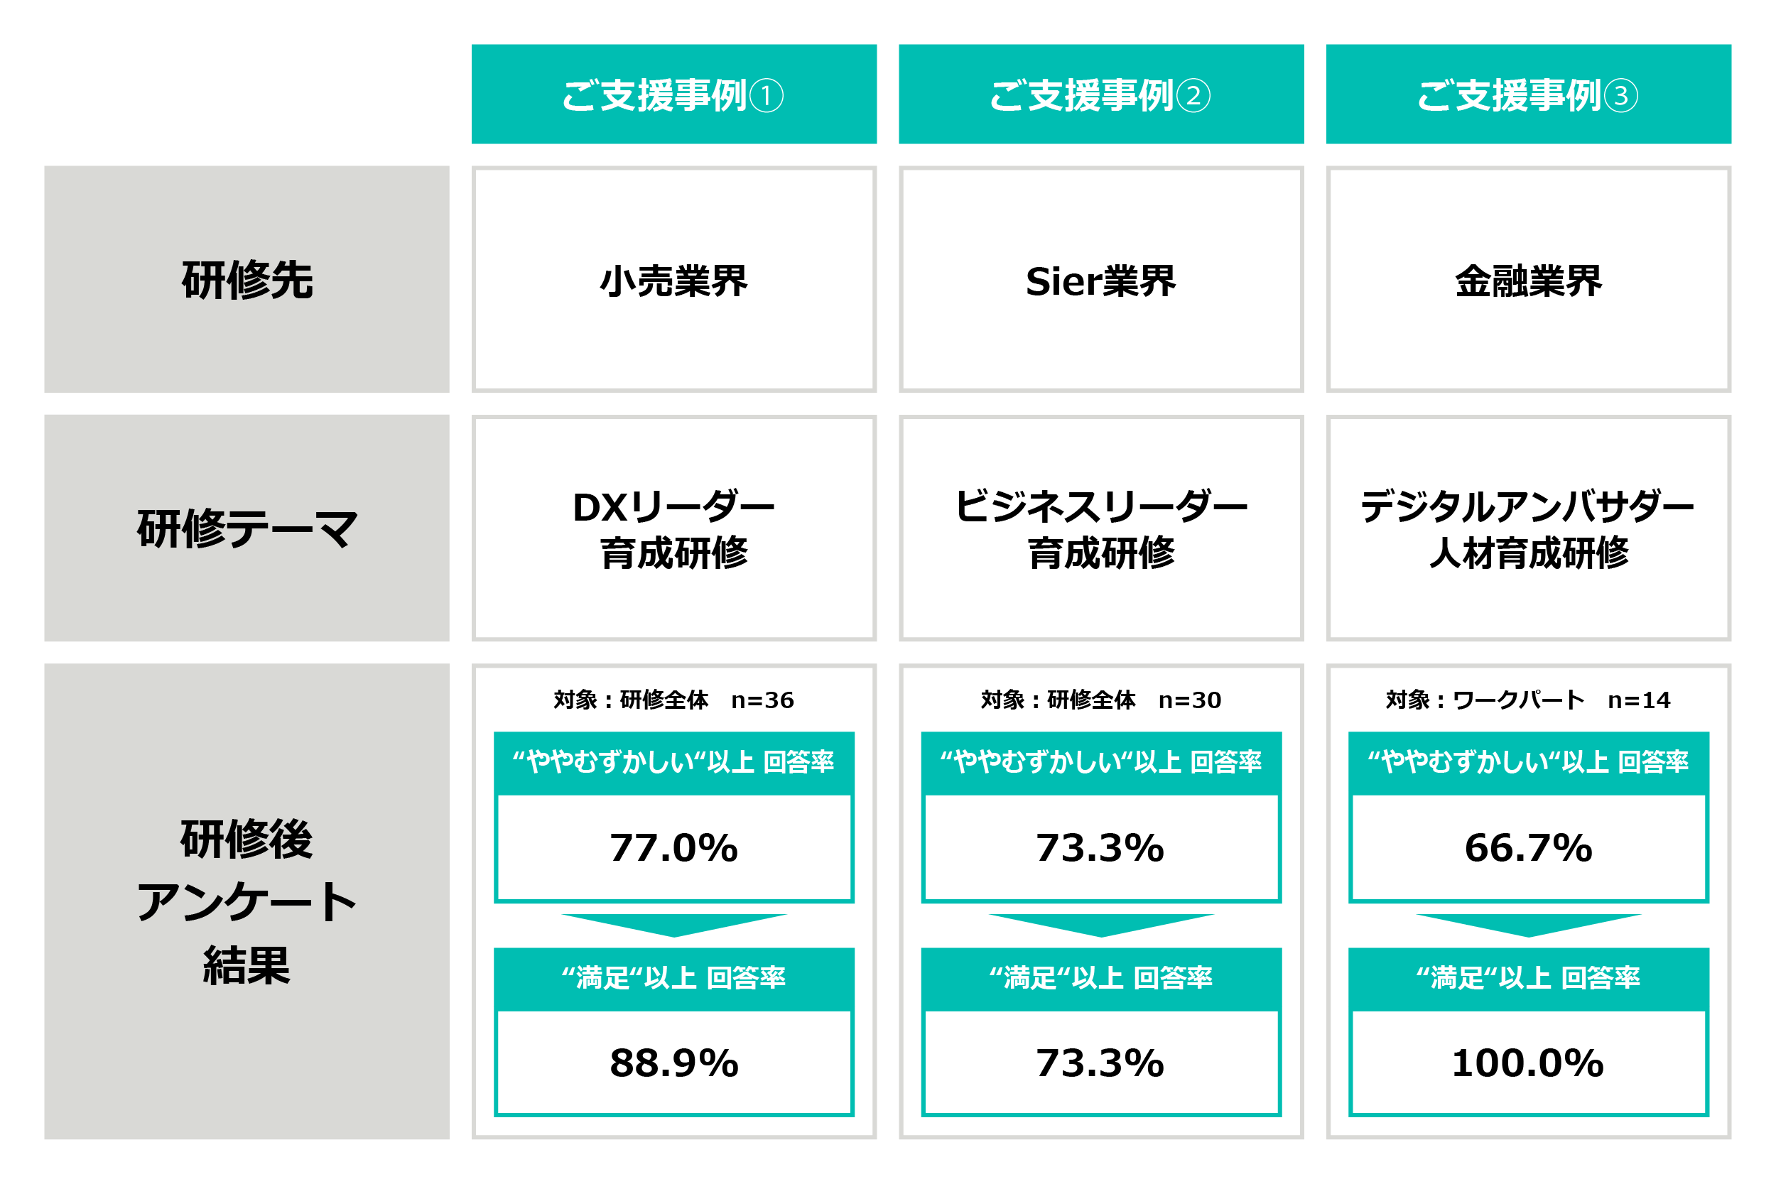The image size is (1776, 1184).
Task: Select the DXリーダー育成研修 cell
Action: point(673,528)
